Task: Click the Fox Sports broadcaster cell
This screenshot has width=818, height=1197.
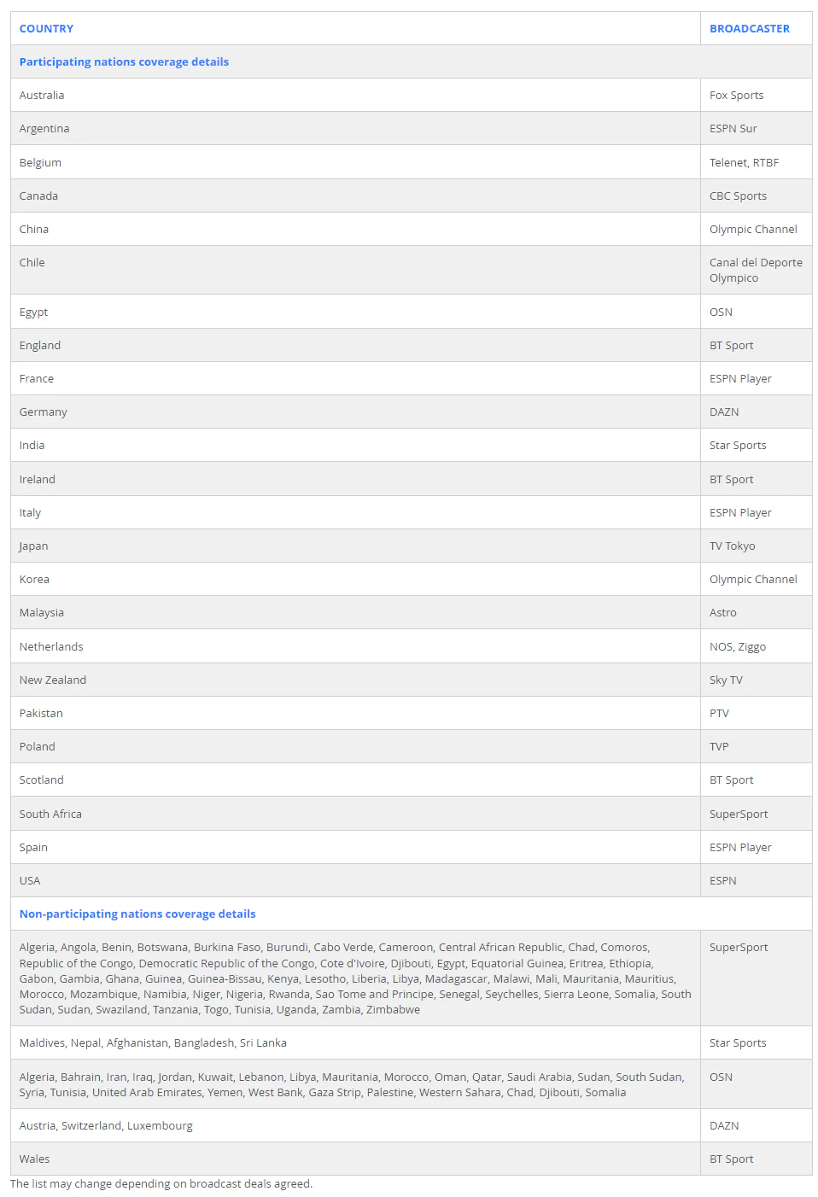Action: pyautogui.click(x=736, y=95)
